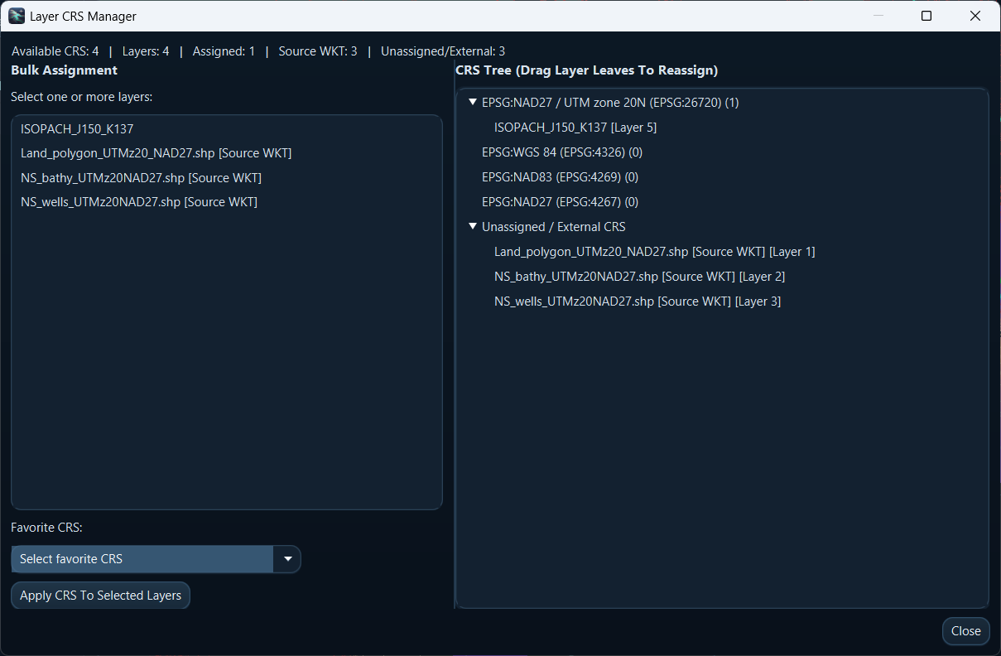Select NS_bathy_UTMz20NAD27.shp in the layer list
The height and width of the screenshot is (656, 1001).
(226, 178)
